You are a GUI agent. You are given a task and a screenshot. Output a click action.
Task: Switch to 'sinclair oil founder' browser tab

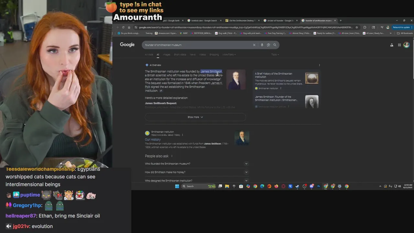(280, 20)
